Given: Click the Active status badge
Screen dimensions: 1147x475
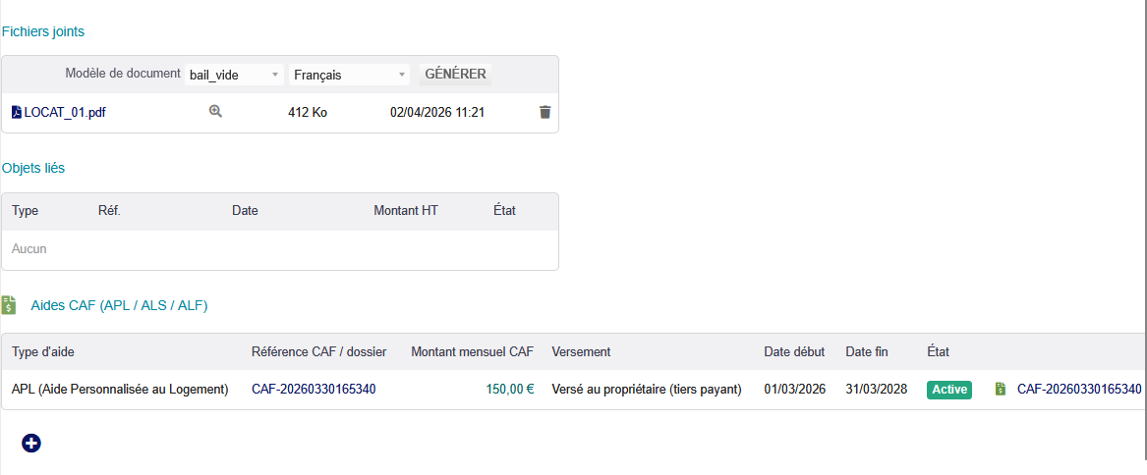Looking at the screenshot, I should click(x=948, y=390).
